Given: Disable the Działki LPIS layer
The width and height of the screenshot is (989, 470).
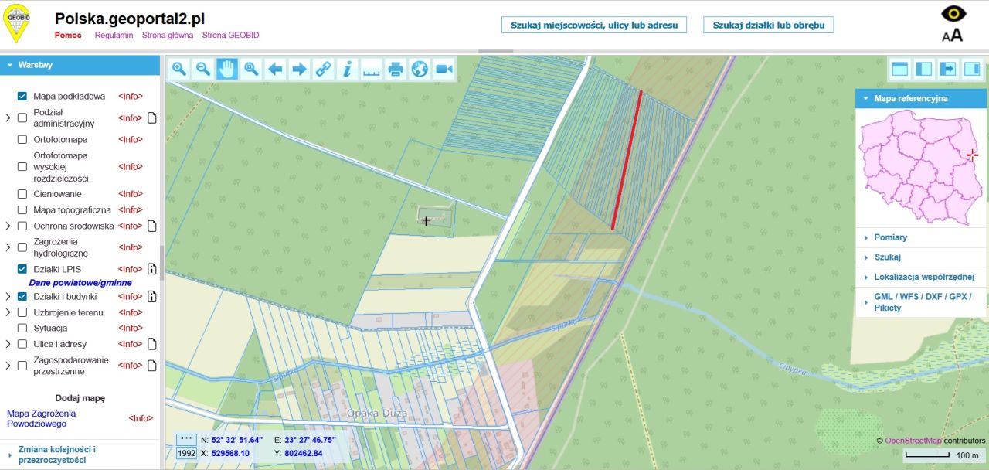Looking at the screenshot, I should (x=22, y=269).
